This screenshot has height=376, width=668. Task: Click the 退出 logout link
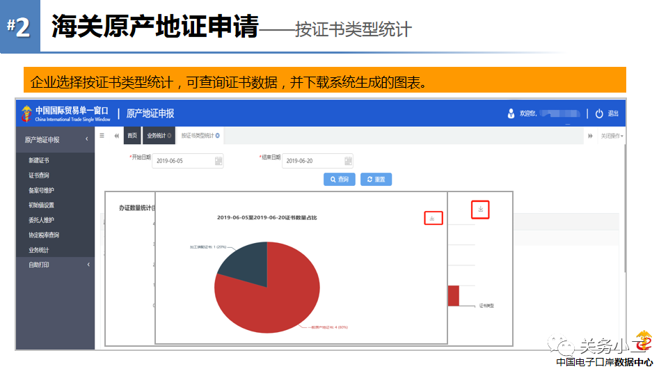point(613,113)
